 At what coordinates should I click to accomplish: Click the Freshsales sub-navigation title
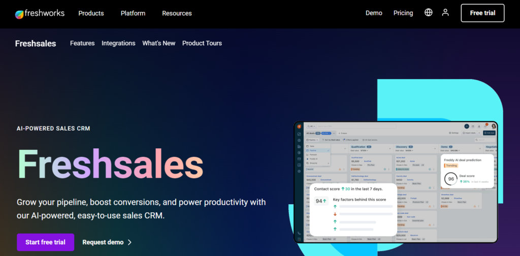36,44
